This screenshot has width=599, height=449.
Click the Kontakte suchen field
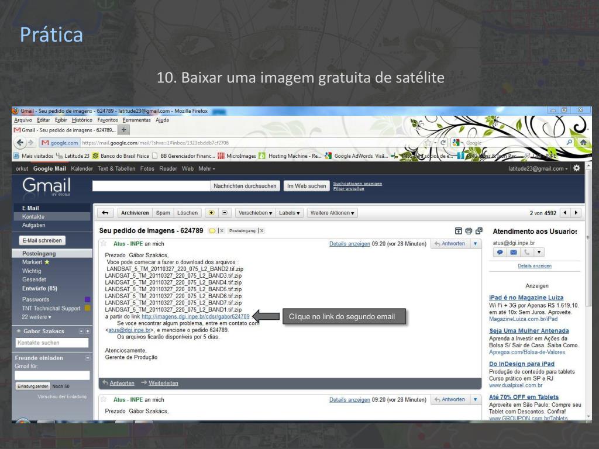point(52,343)
